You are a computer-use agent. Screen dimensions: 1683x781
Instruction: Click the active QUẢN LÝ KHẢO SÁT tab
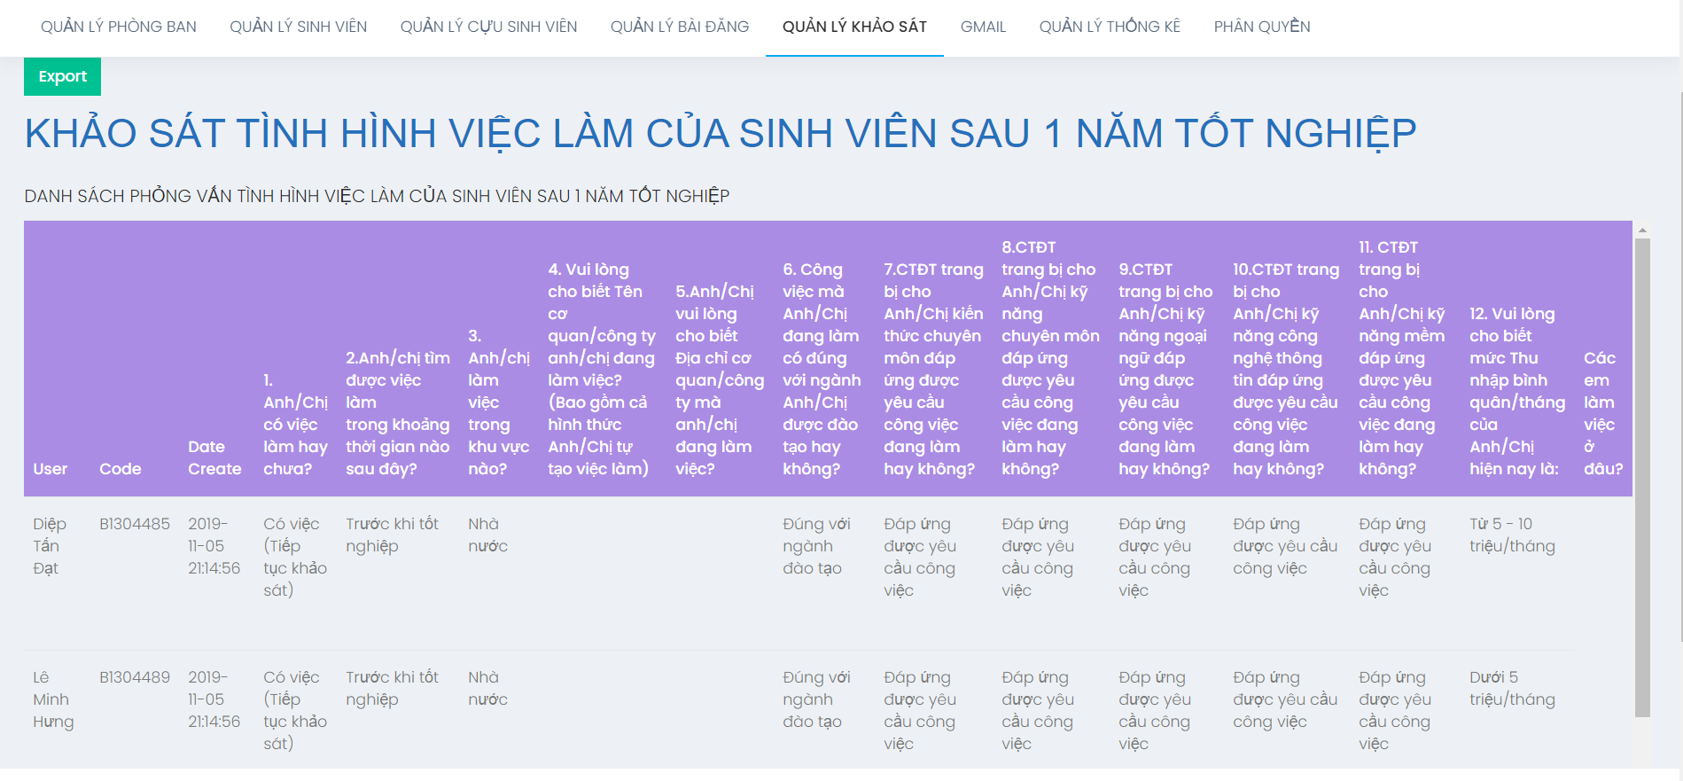point(854,27)
